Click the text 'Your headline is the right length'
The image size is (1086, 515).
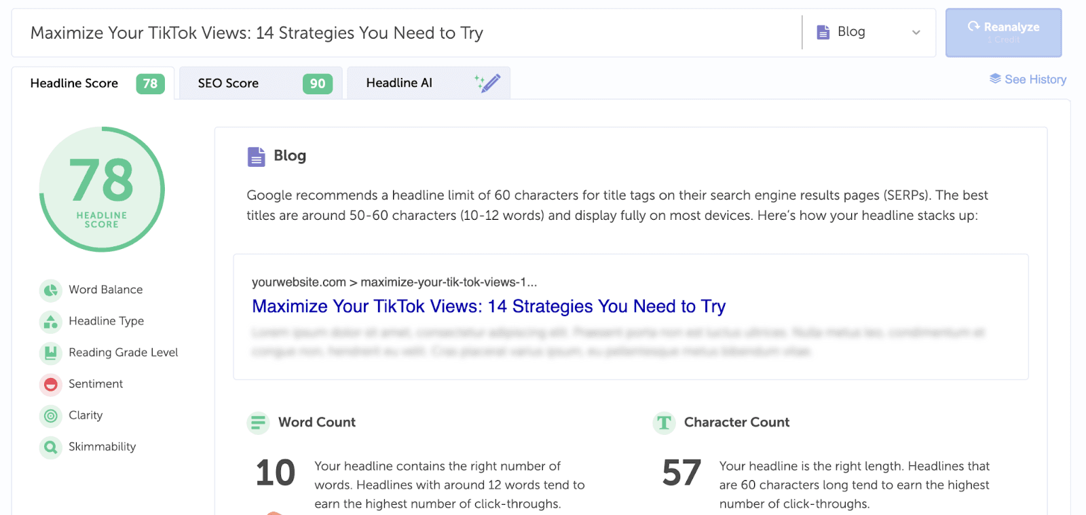pos(811,466)
